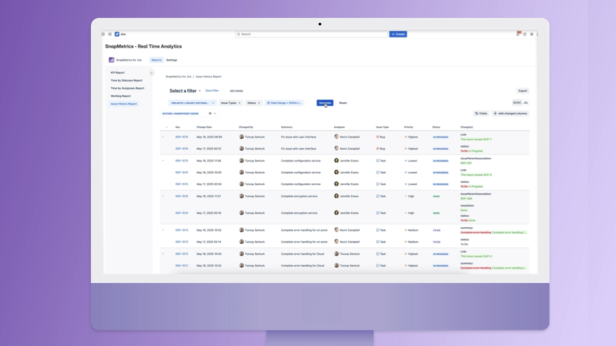Expand the Author = Magnificent-Seven chevron
Image resolution: width=616 pixels, height=346 pixels.
[x=215, y=113]
